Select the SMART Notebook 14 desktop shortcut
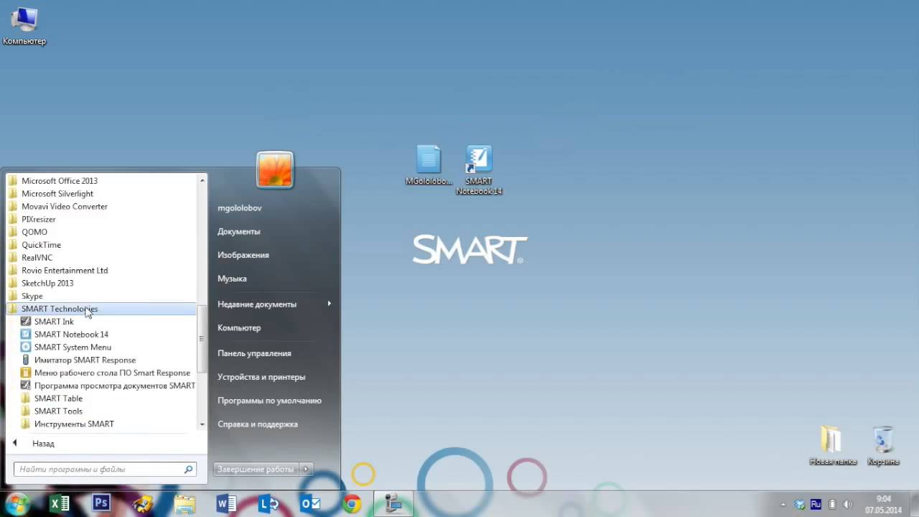 pos(479,170)
